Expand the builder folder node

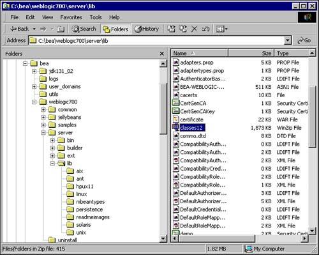click(x=52, y=148)
